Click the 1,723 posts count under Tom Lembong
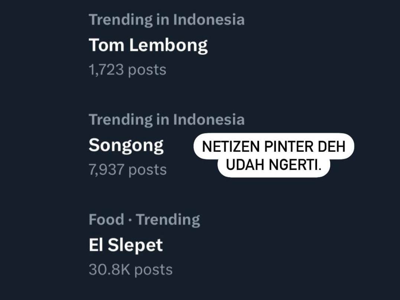The image size is (400, 300). pos(127,69)
